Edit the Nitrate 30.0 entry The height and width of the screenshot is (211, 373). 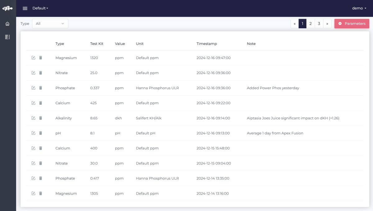pyautogui.click(x=33, y=163)
